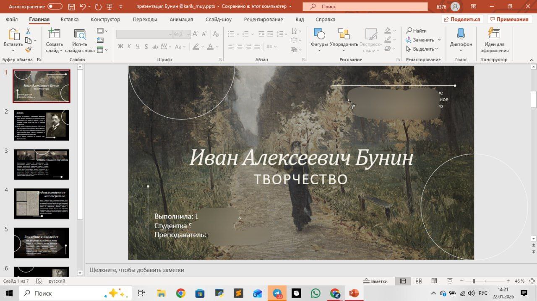Toggle the ribbon display options button
Viewport: 537px width, 301px height.
pos(473,7)
